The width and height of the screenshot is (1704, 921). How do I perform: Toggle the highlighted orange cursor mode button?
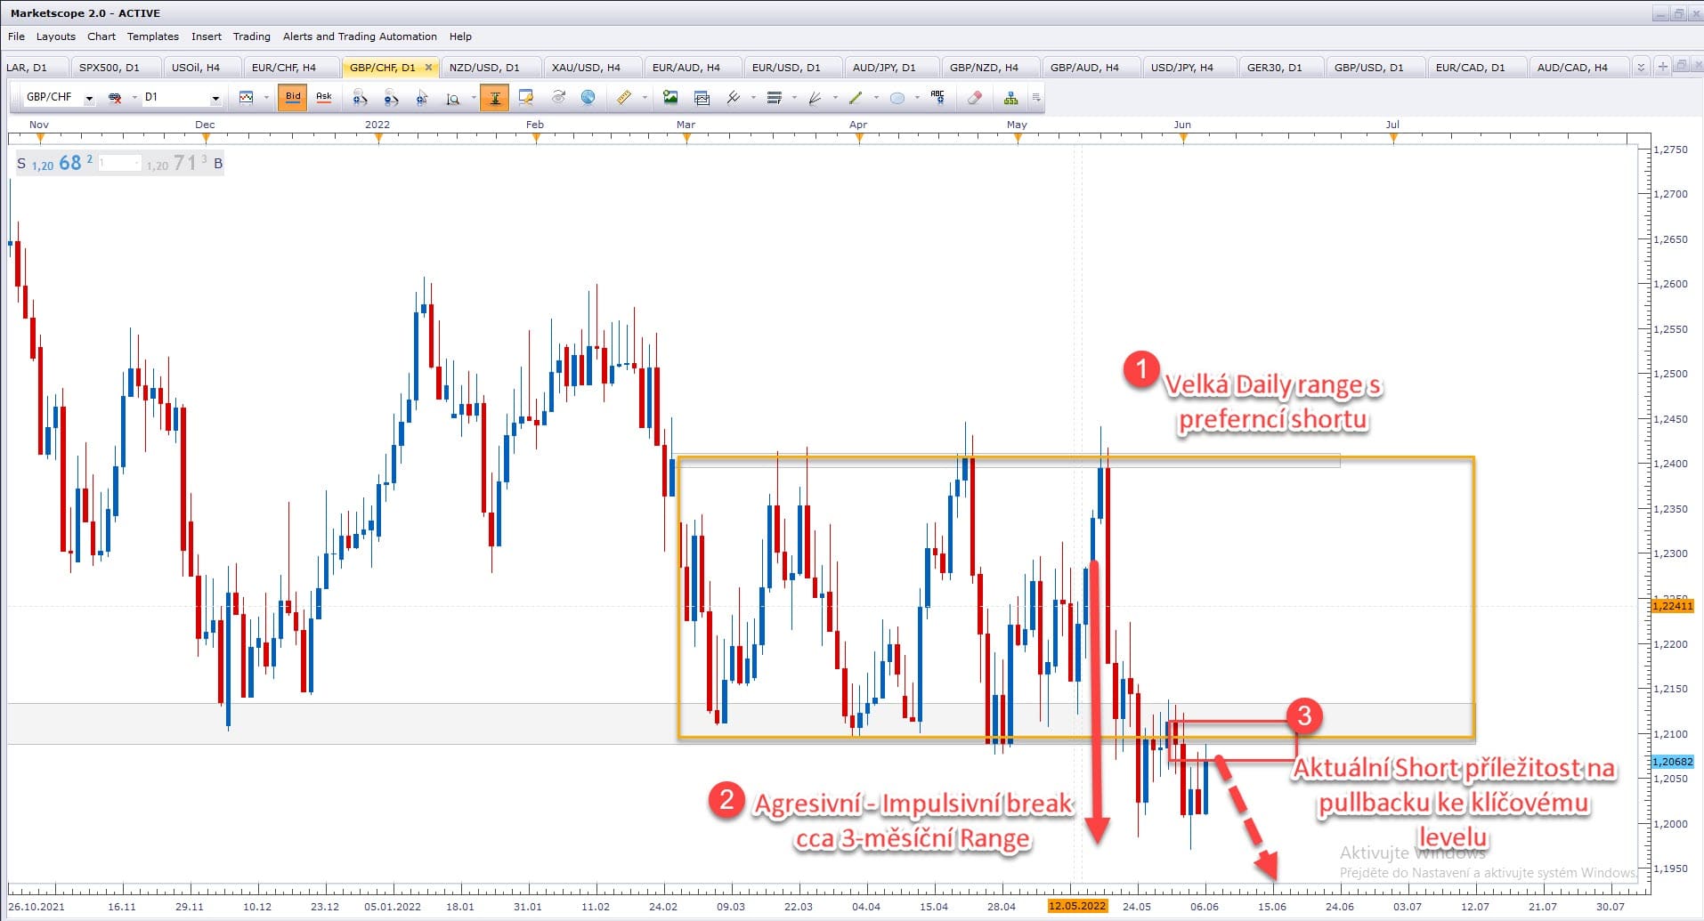(x=494, y=97)
